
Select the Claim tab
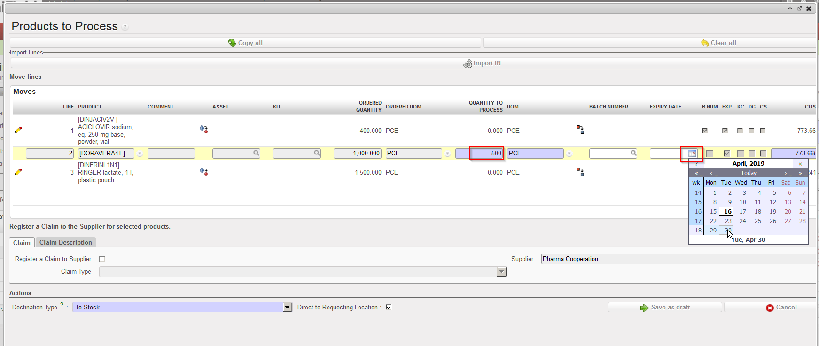coord(22,243)
